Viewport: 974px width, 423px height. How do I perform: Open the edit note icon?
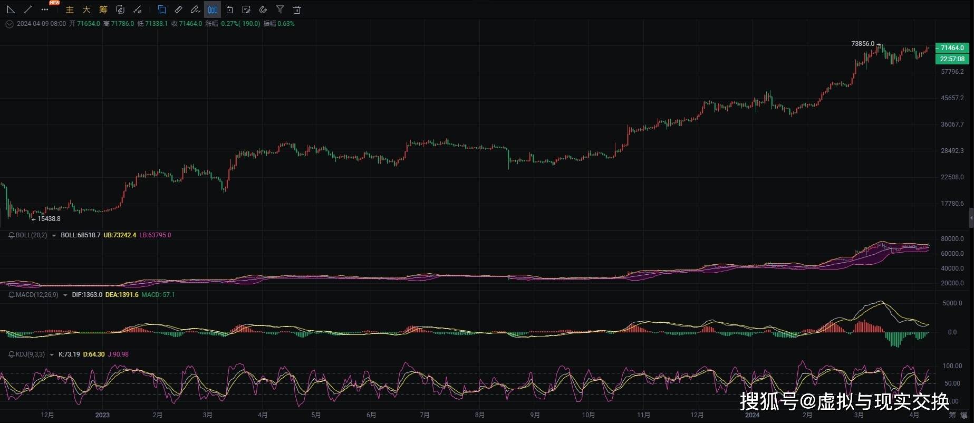coord(246,9)
